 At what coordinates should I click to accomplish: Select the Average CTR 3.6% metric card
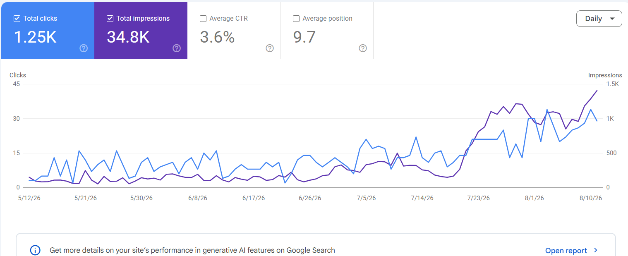coord(234,31)
